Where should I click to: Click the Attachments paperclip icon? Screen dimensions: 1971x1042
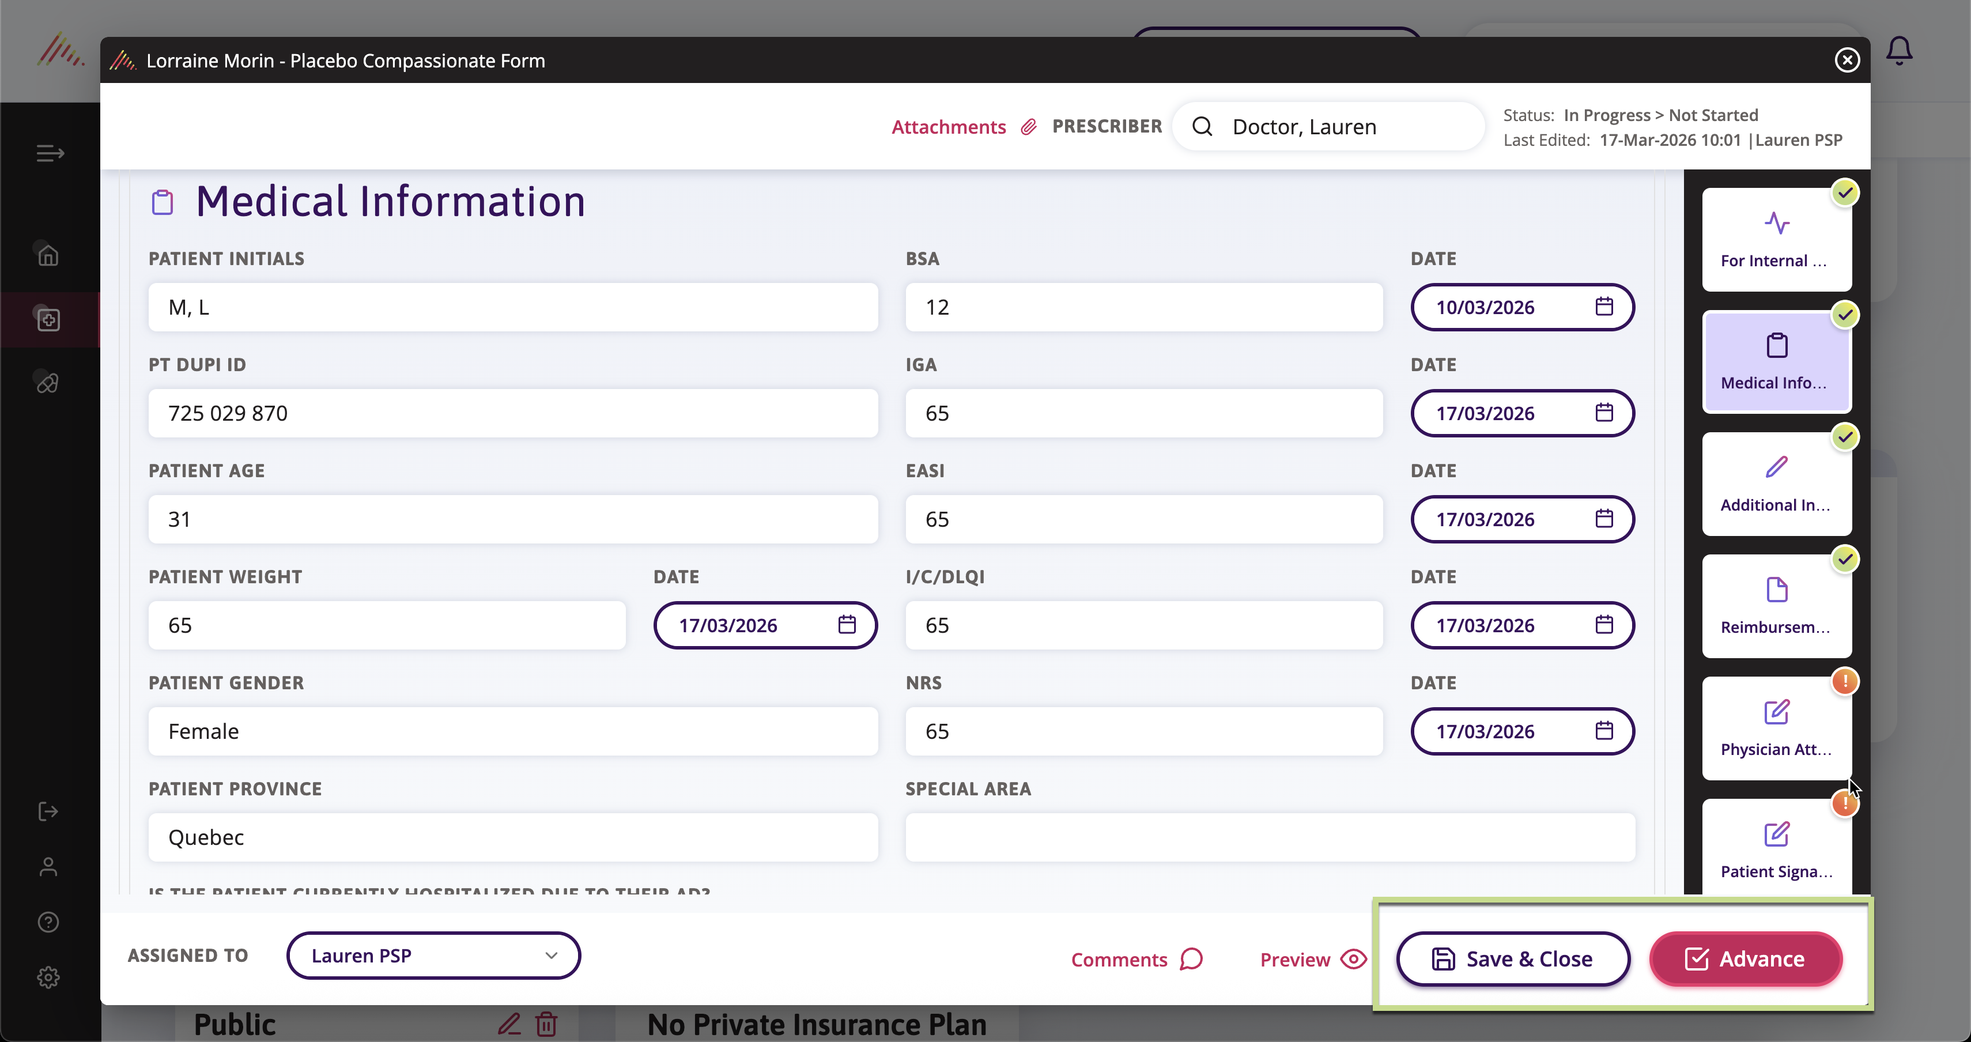coord(1028,127)
